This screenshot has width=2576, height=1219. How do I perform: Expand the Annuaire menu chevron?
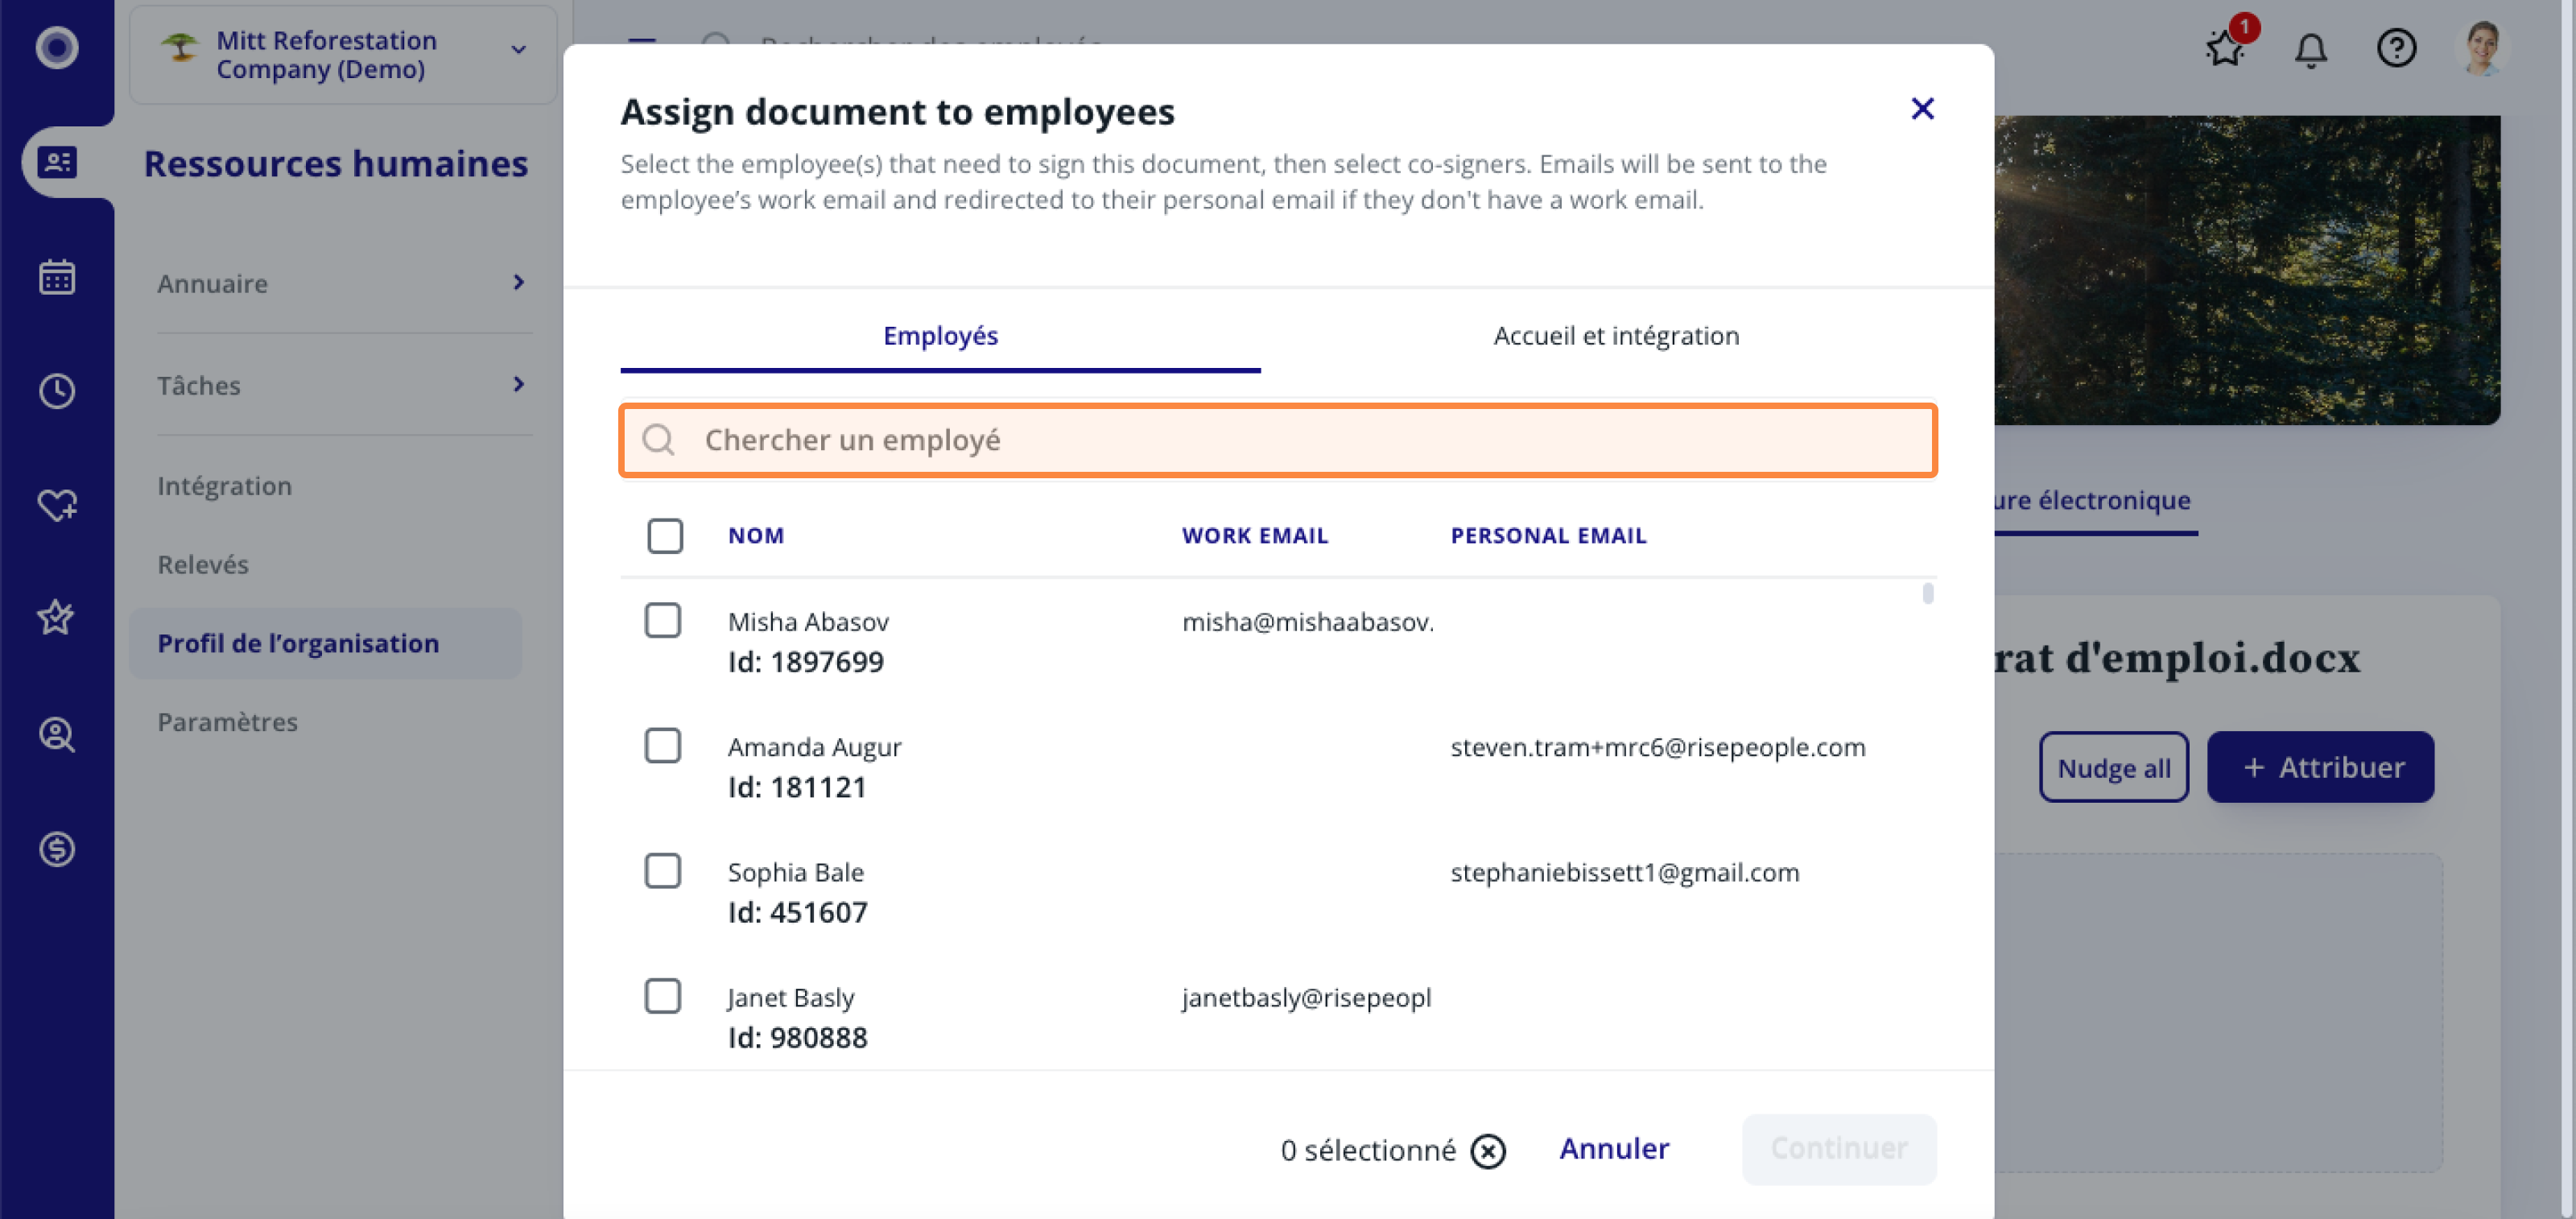[x=518, y=282]
